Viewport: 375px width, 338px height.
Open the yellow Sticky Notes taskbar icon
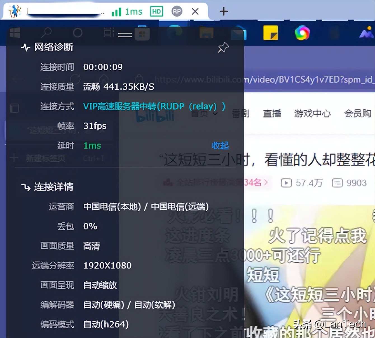point(271,33)
